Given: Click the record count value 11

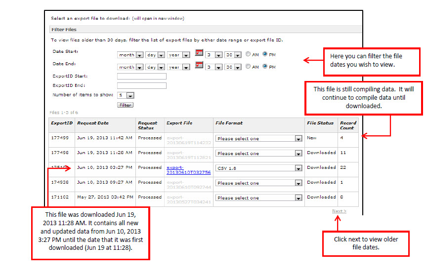Looking at the screenshot, I should click(x=343, y=153).
